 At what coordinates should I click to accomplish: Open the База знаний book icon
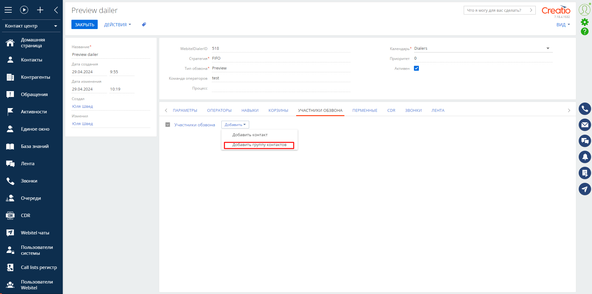(10, 146)
